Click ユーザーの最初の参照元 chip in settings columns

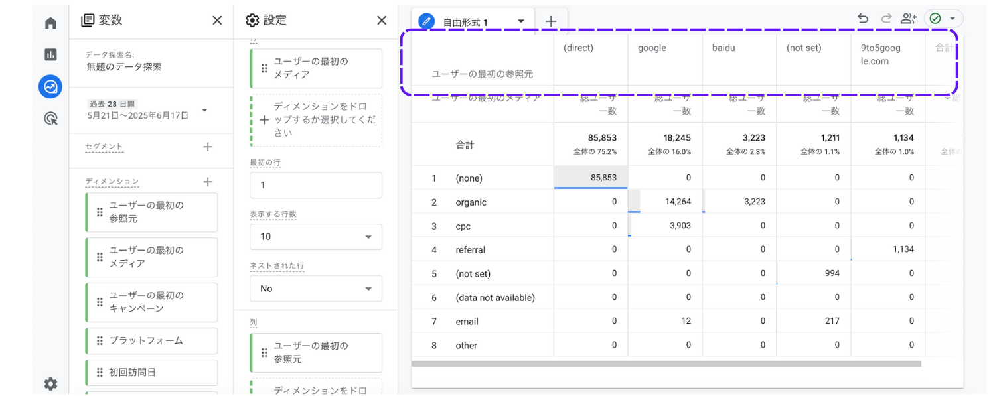coord(316,353)
